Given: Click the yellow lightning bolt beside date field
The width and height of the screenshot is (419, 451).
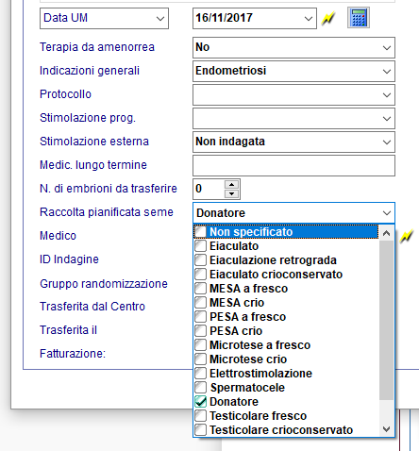Looking at the screenshot, I should click(328, 19).
